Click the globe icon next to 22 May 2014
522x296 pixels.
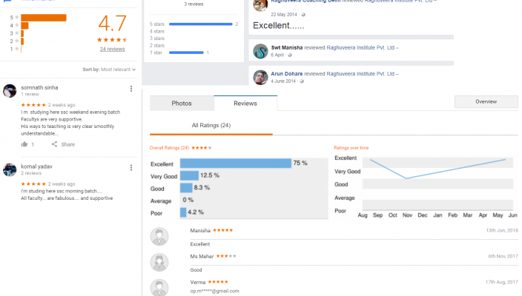point(303,15)
